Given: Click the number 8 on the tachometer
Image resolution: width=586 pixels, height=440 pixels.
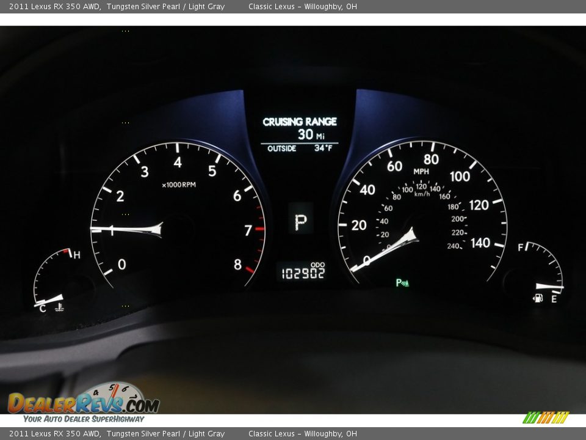Looking at the screenshot, I should 237,265.
